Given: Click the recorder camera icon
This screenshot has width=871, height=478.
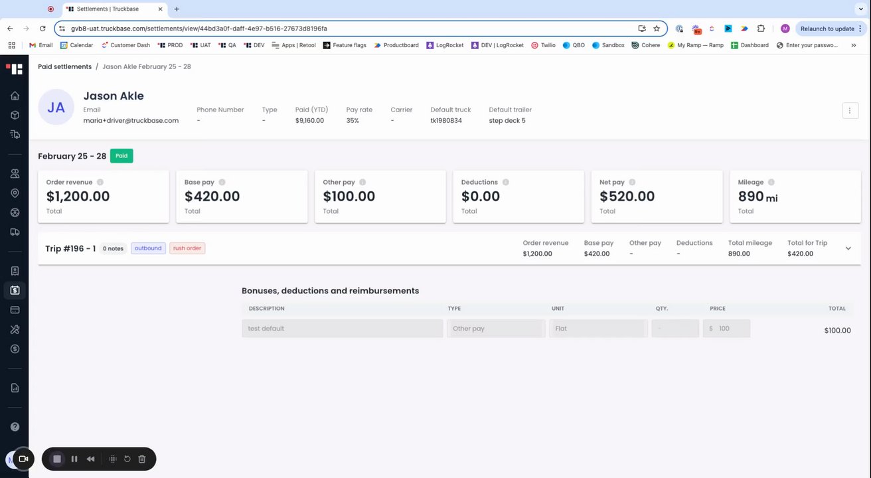Looking at the screenshot, I should click(23, 459).
